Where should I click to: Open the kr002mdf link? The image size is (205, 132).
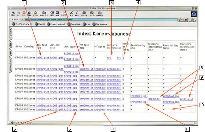(100, 69)
